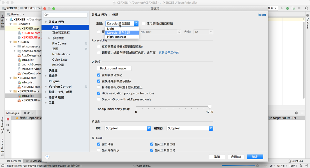
Task: Click the red stop button in Messages panel
Action: (8, 119)
